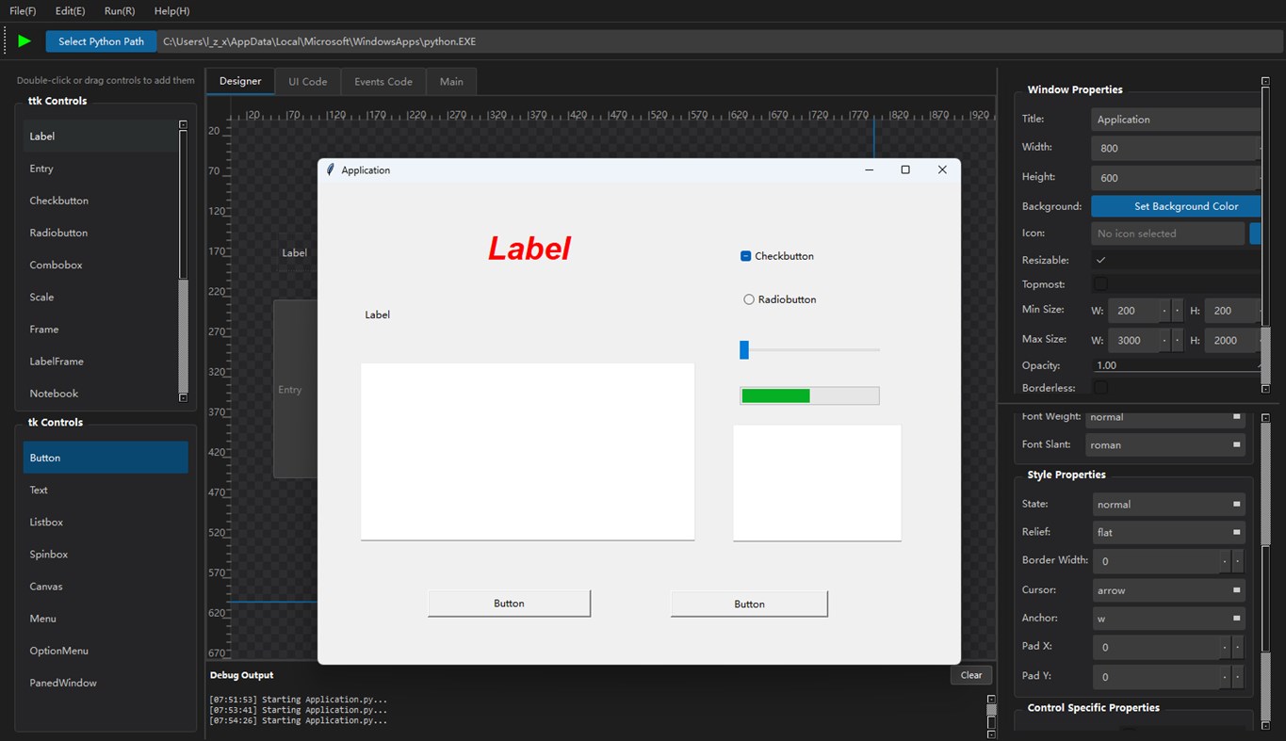Click the Height field showing 600

(1177, 177)
